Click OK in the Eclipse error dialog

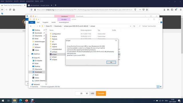pos(111,62)
